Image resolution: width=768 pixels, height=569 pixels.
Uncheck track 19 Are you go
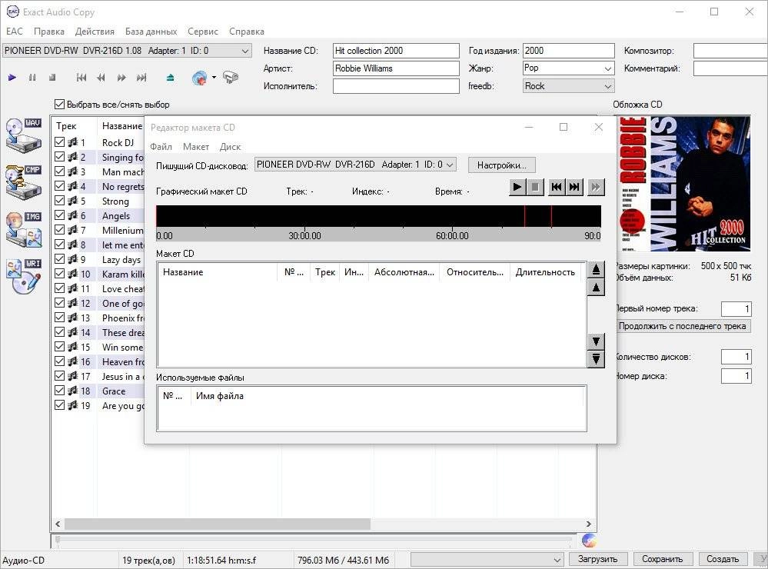point(59,404)
